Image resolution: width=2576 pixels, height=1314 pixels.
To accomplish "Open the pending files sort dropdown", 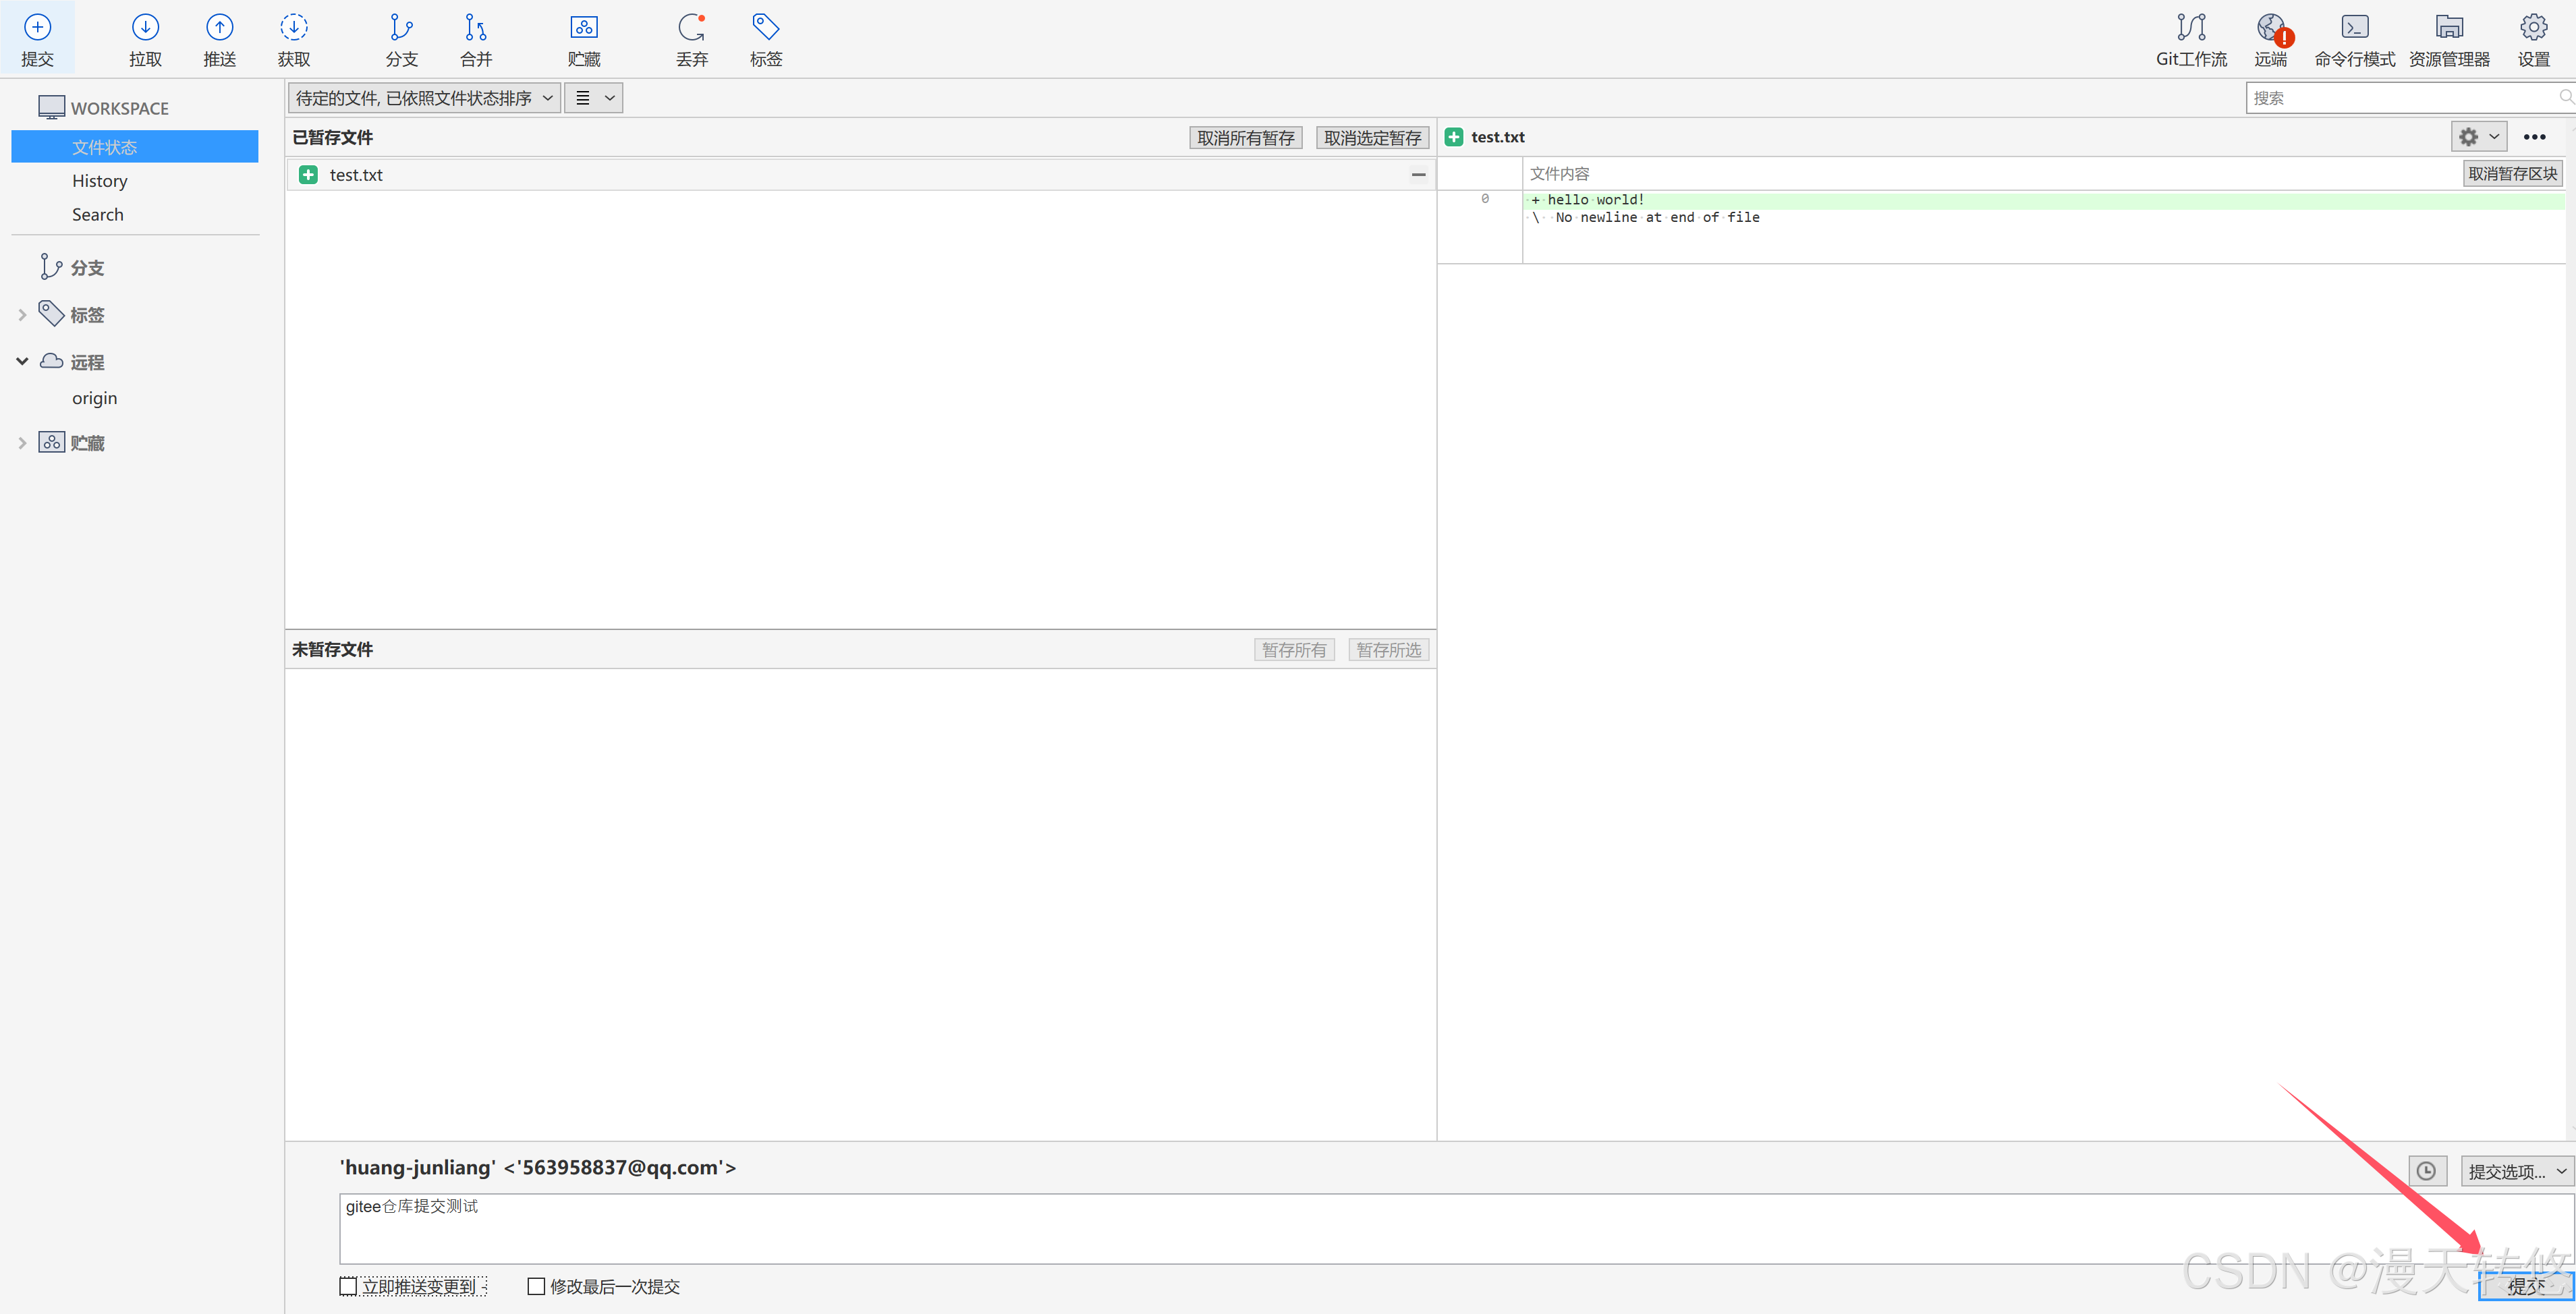I will click(x=424, y=98).
